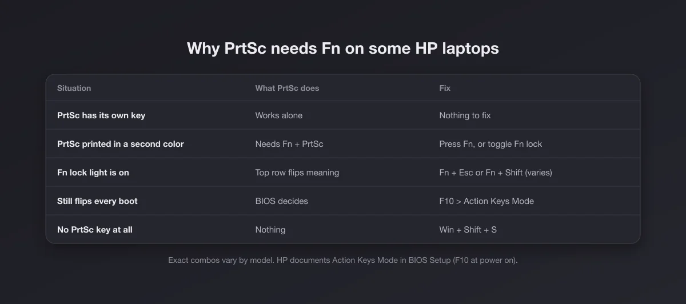This screenshot has width=686, height=304.
Task: Click the title 'Why PrtSc needs Fn on some HP laptops'
Action: pos(343,48)
